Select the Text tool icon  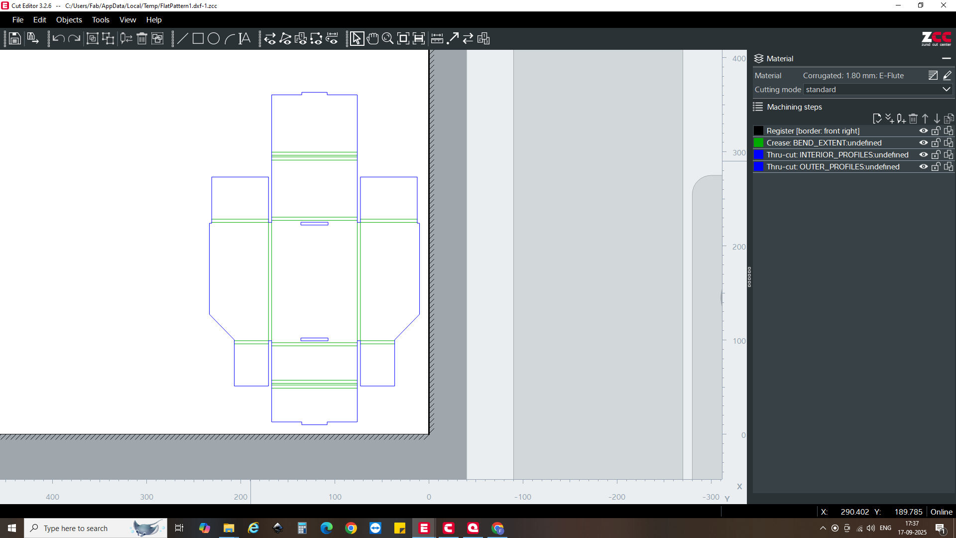(x=244, y=38)
